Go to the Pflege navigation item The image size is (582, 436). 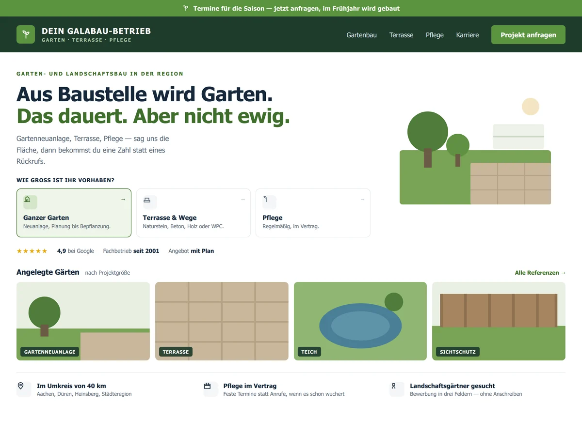pyautogui.click(x=435, y=35)
